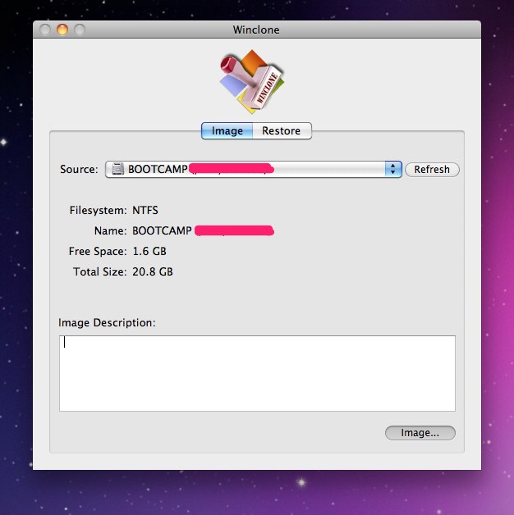Click the Name: label
This screenshot has width=514, height=515.
click(x=111, y=230)
